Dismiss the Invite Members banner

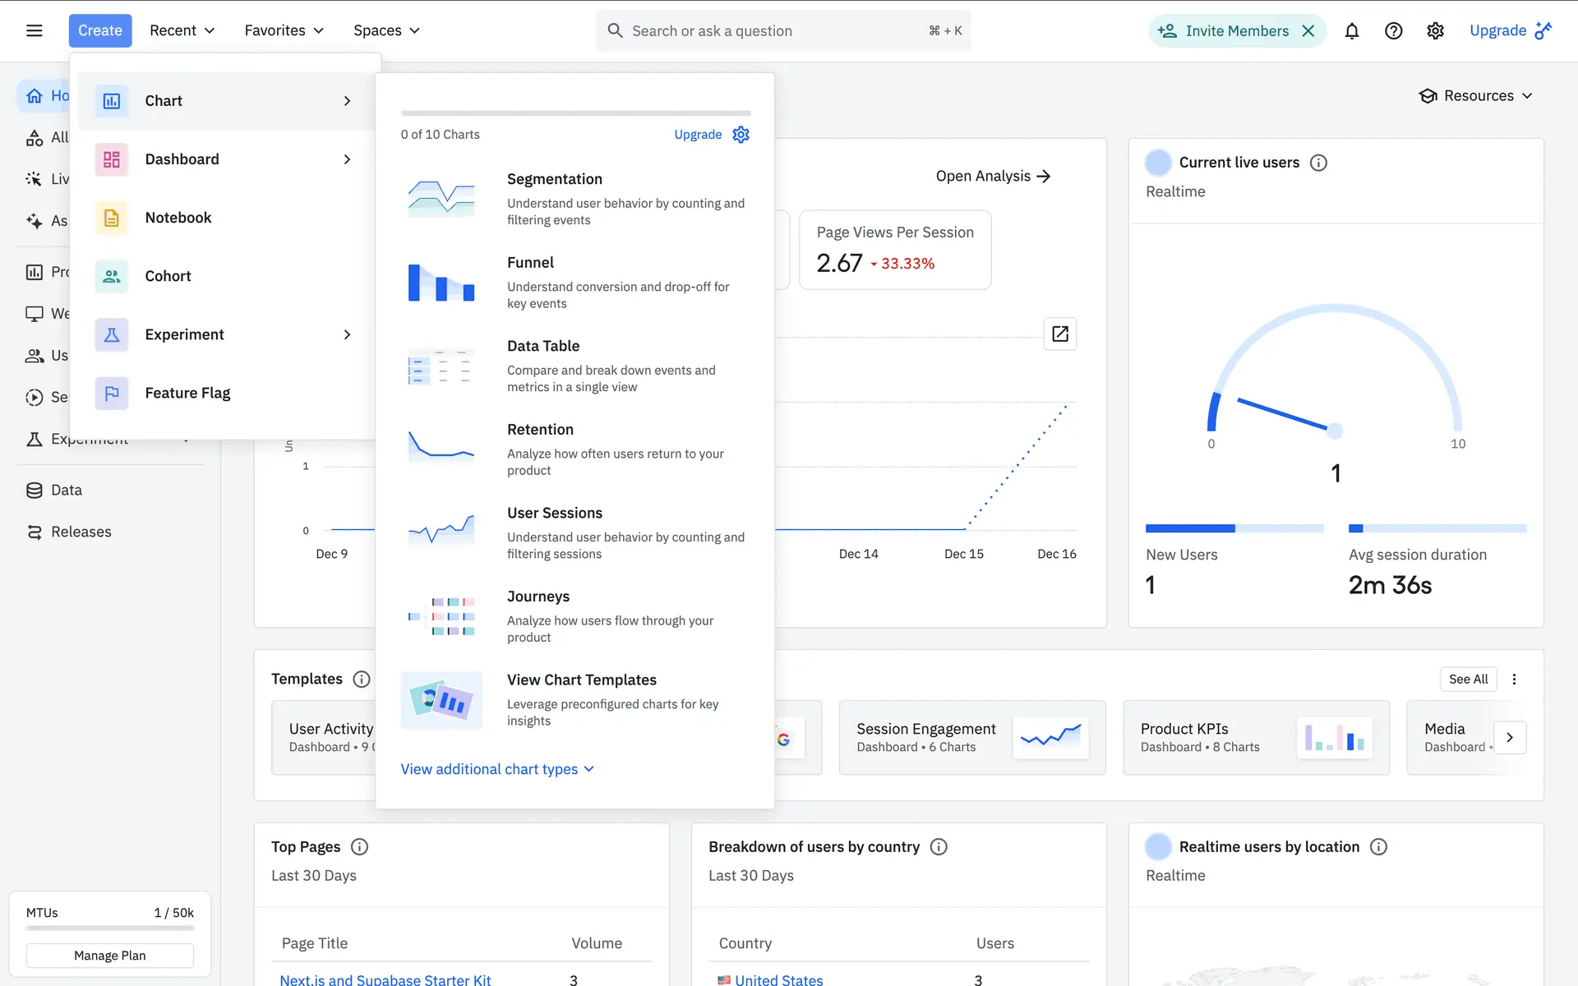pyautogui.click(x=1308, y=31)
